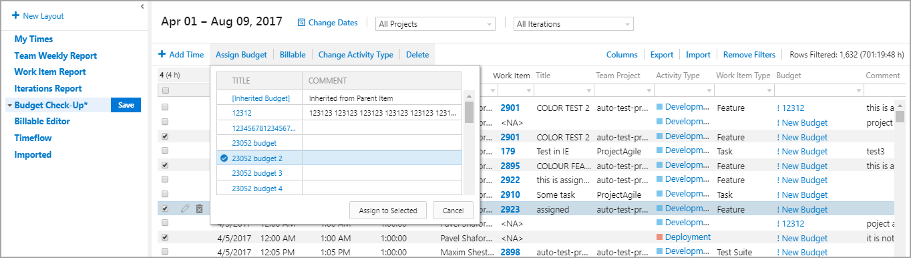Click the Import link
Image resolution: width=911 pixels, height=258 pixels.
[698, 55]
